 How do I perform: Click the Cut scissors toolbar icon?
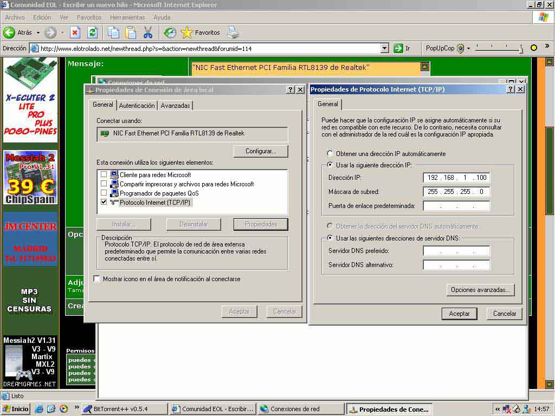[148, 32]
